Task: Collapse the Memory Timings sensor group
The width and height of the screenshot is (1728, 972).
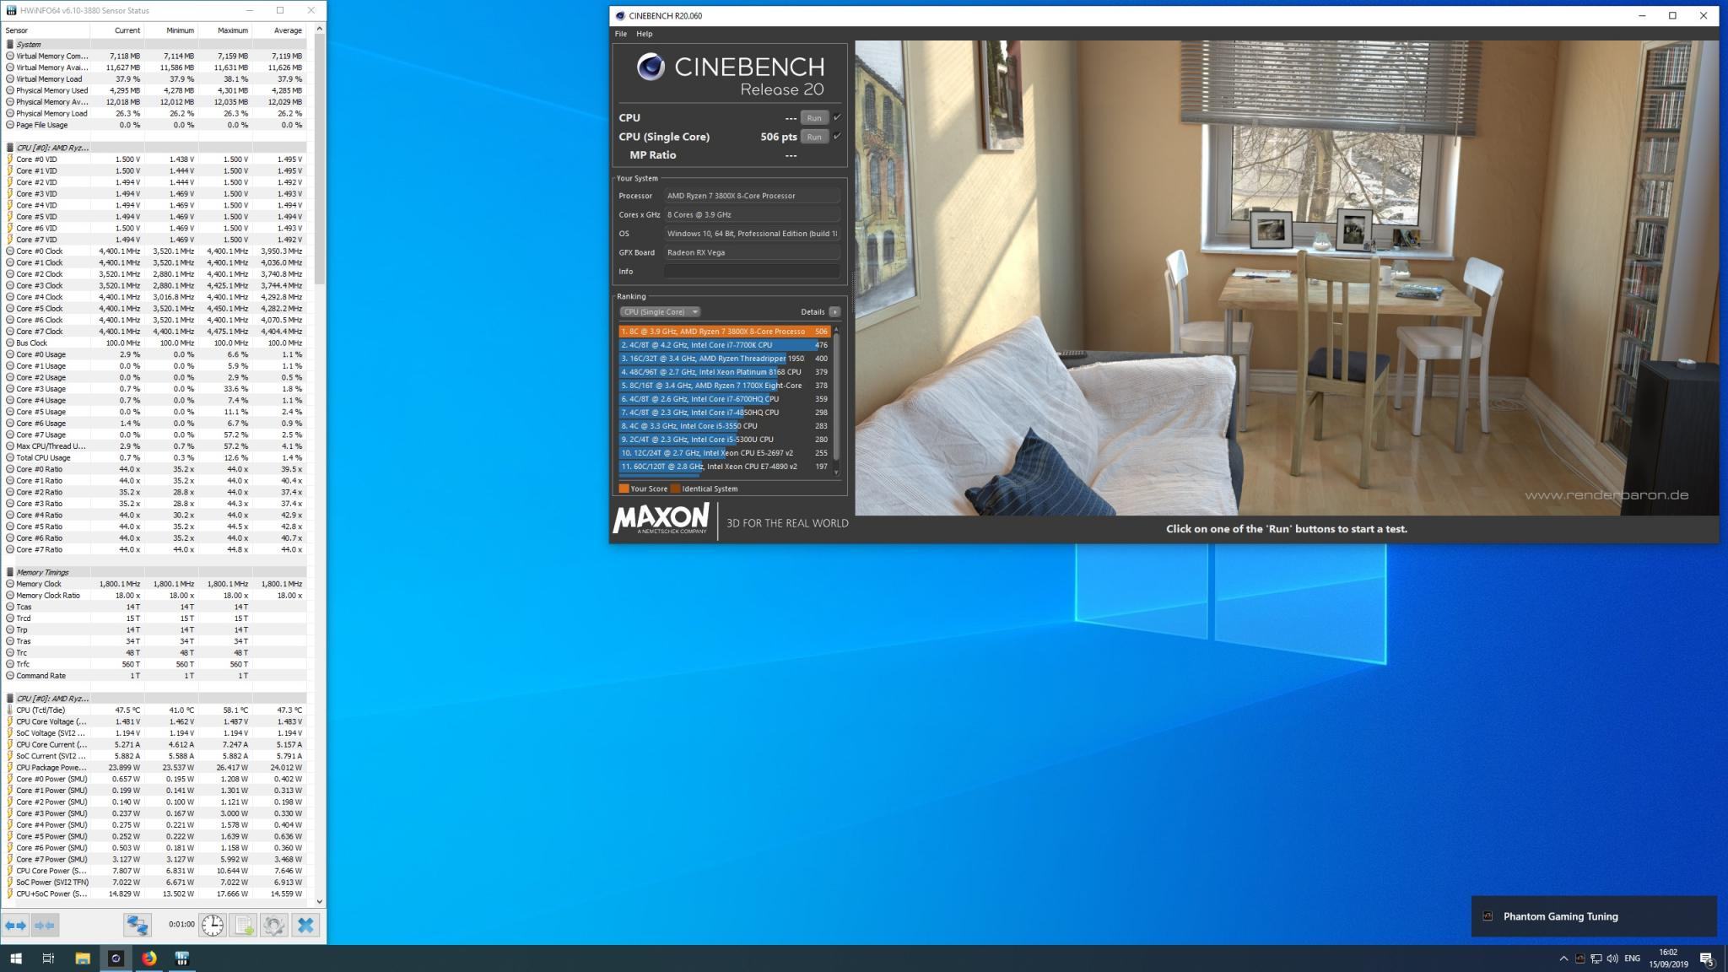Action: 10,572
